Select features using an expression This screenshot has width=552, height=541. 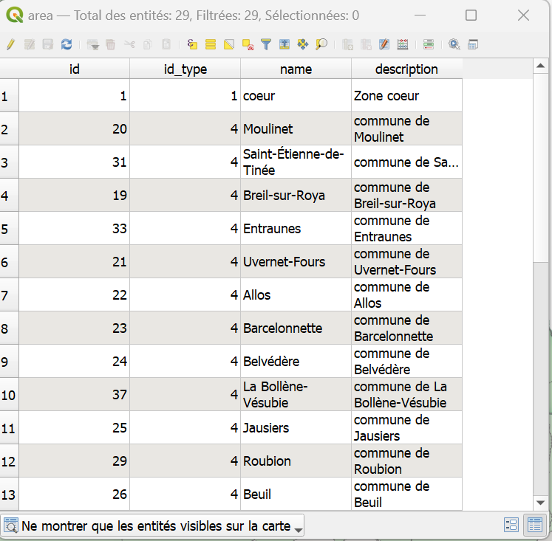192,44
